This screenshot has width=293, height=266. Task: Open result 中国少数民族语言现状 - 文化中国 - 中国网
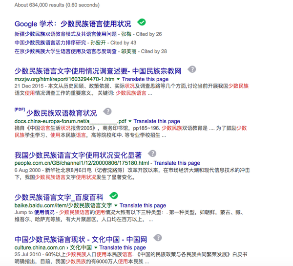[81, 239]
